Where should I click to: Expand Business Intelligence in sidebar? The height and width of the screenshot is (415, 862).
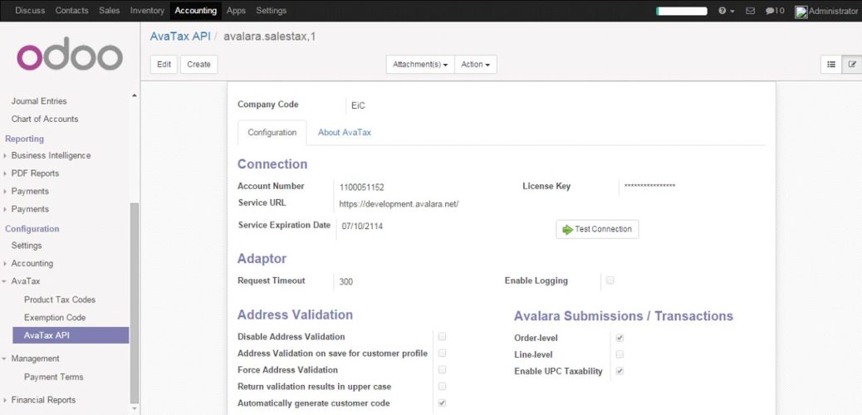click(51, 155)
